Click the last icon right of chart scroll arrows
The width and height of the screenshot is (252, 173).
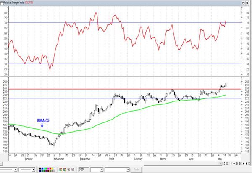pyautogui.click(x=249, y=163)
